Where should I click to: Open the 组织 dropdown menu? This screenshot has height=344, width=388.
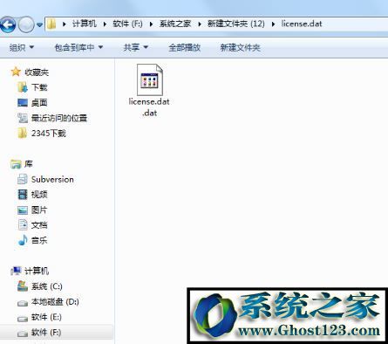click(x=22, y=47)
